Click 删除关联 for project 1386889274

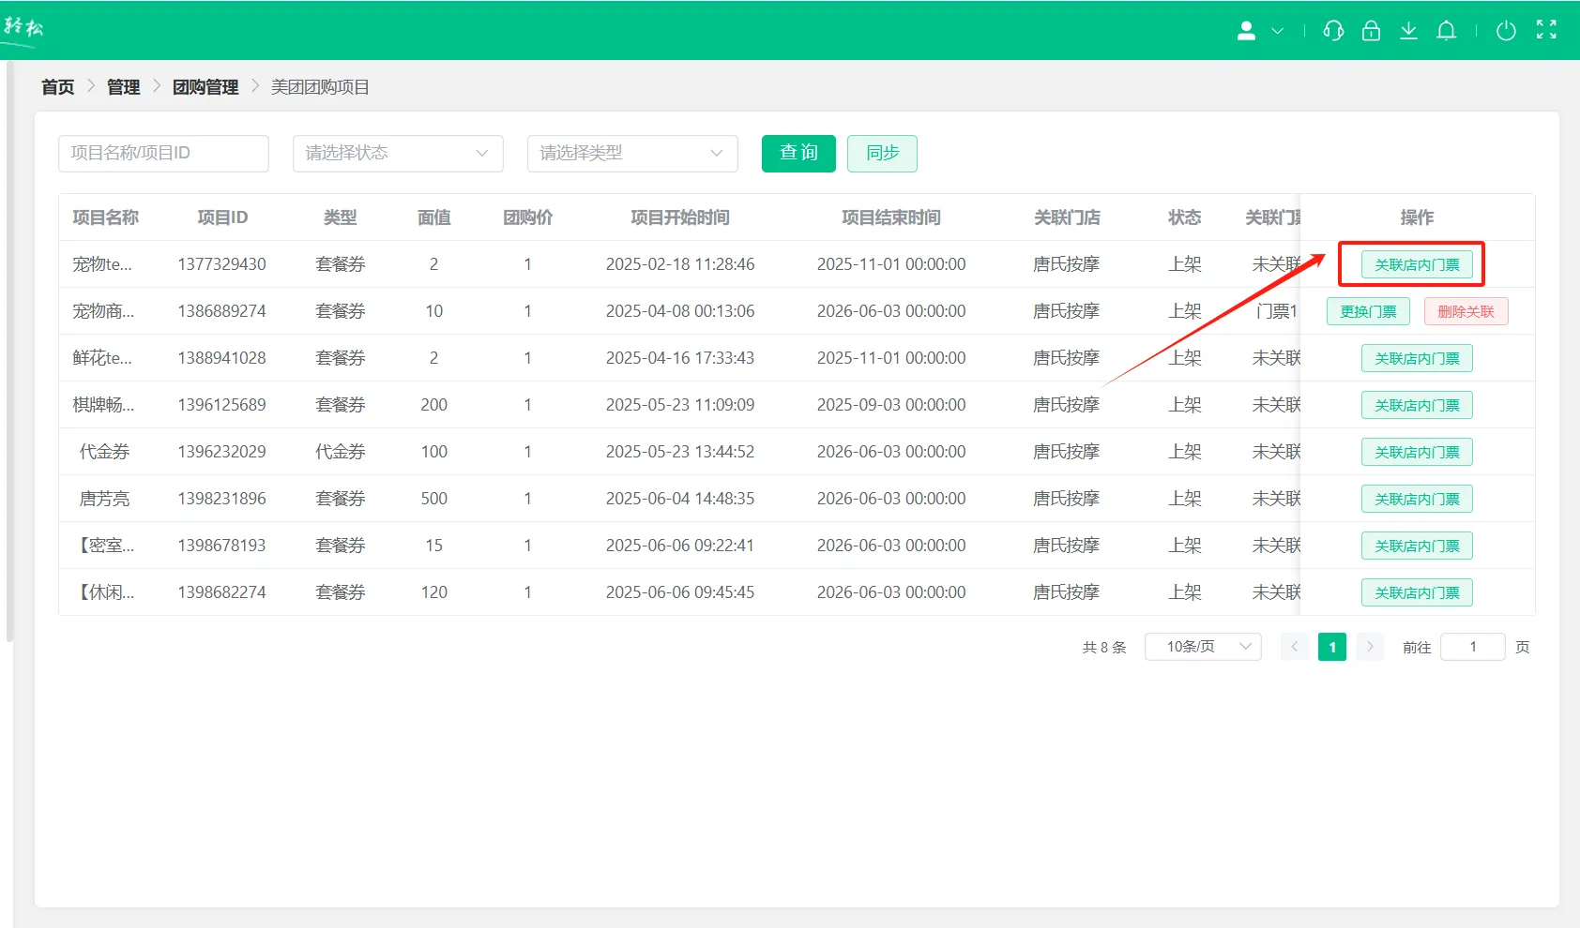[1466, 311]
